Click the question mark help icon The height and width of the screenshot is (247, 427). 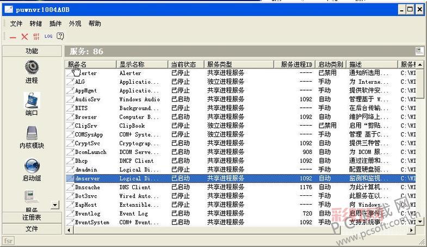(60, 36)
